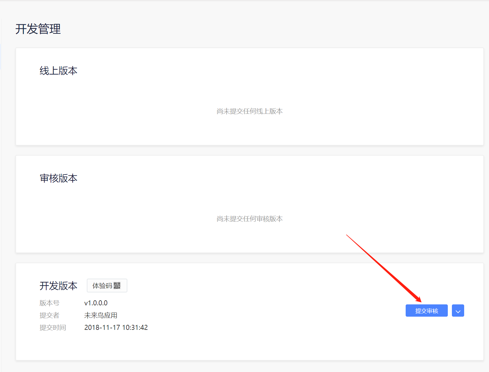Click the QR code icon beside 体验码
489x372 pixels.
click(x=117, y=286)
